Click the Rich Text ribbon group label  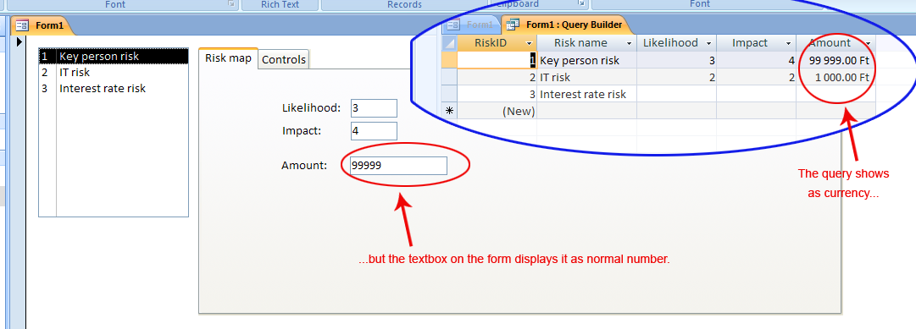[x=280, y=5]
